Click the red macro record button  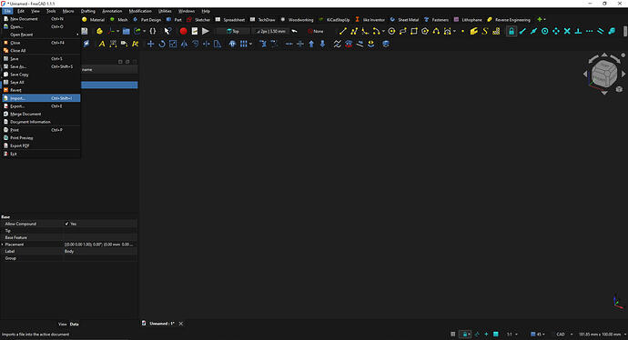pyautogui.click(x=183, y=31)
